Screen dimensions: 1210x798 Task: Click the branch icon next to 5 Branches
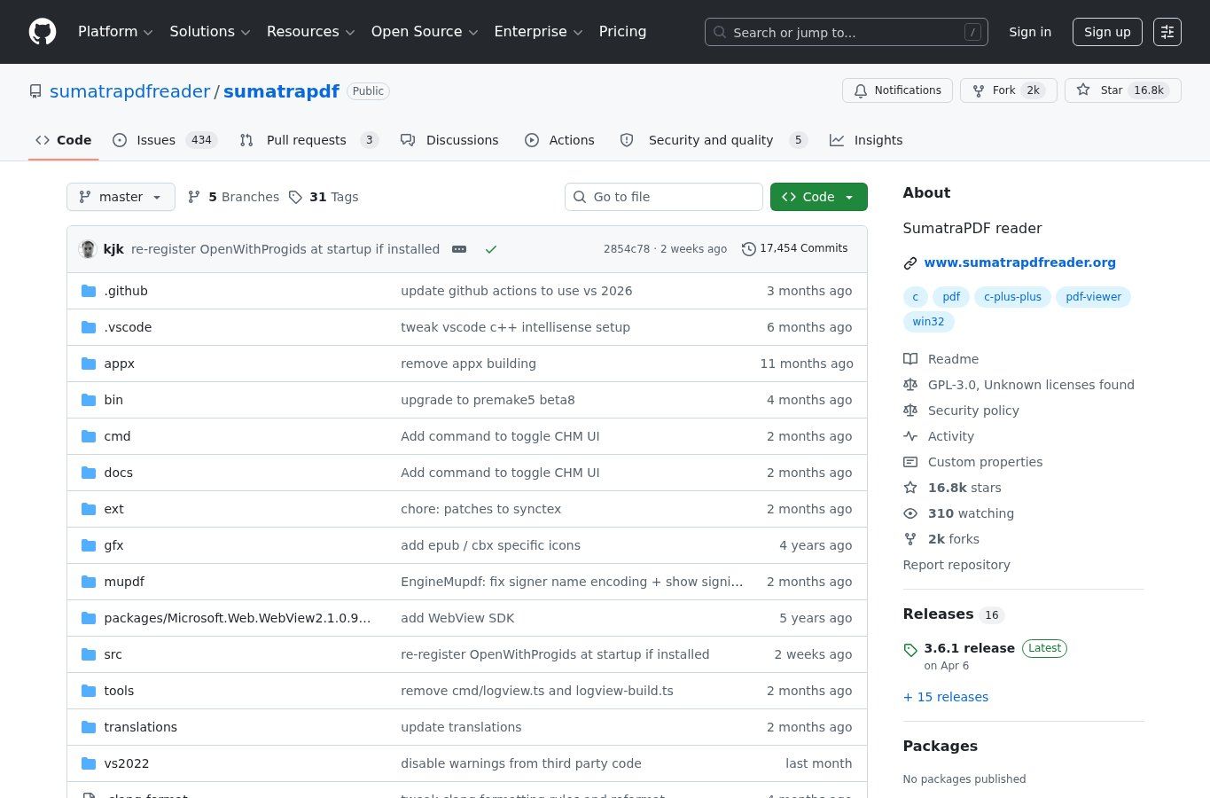pos(194,197)
